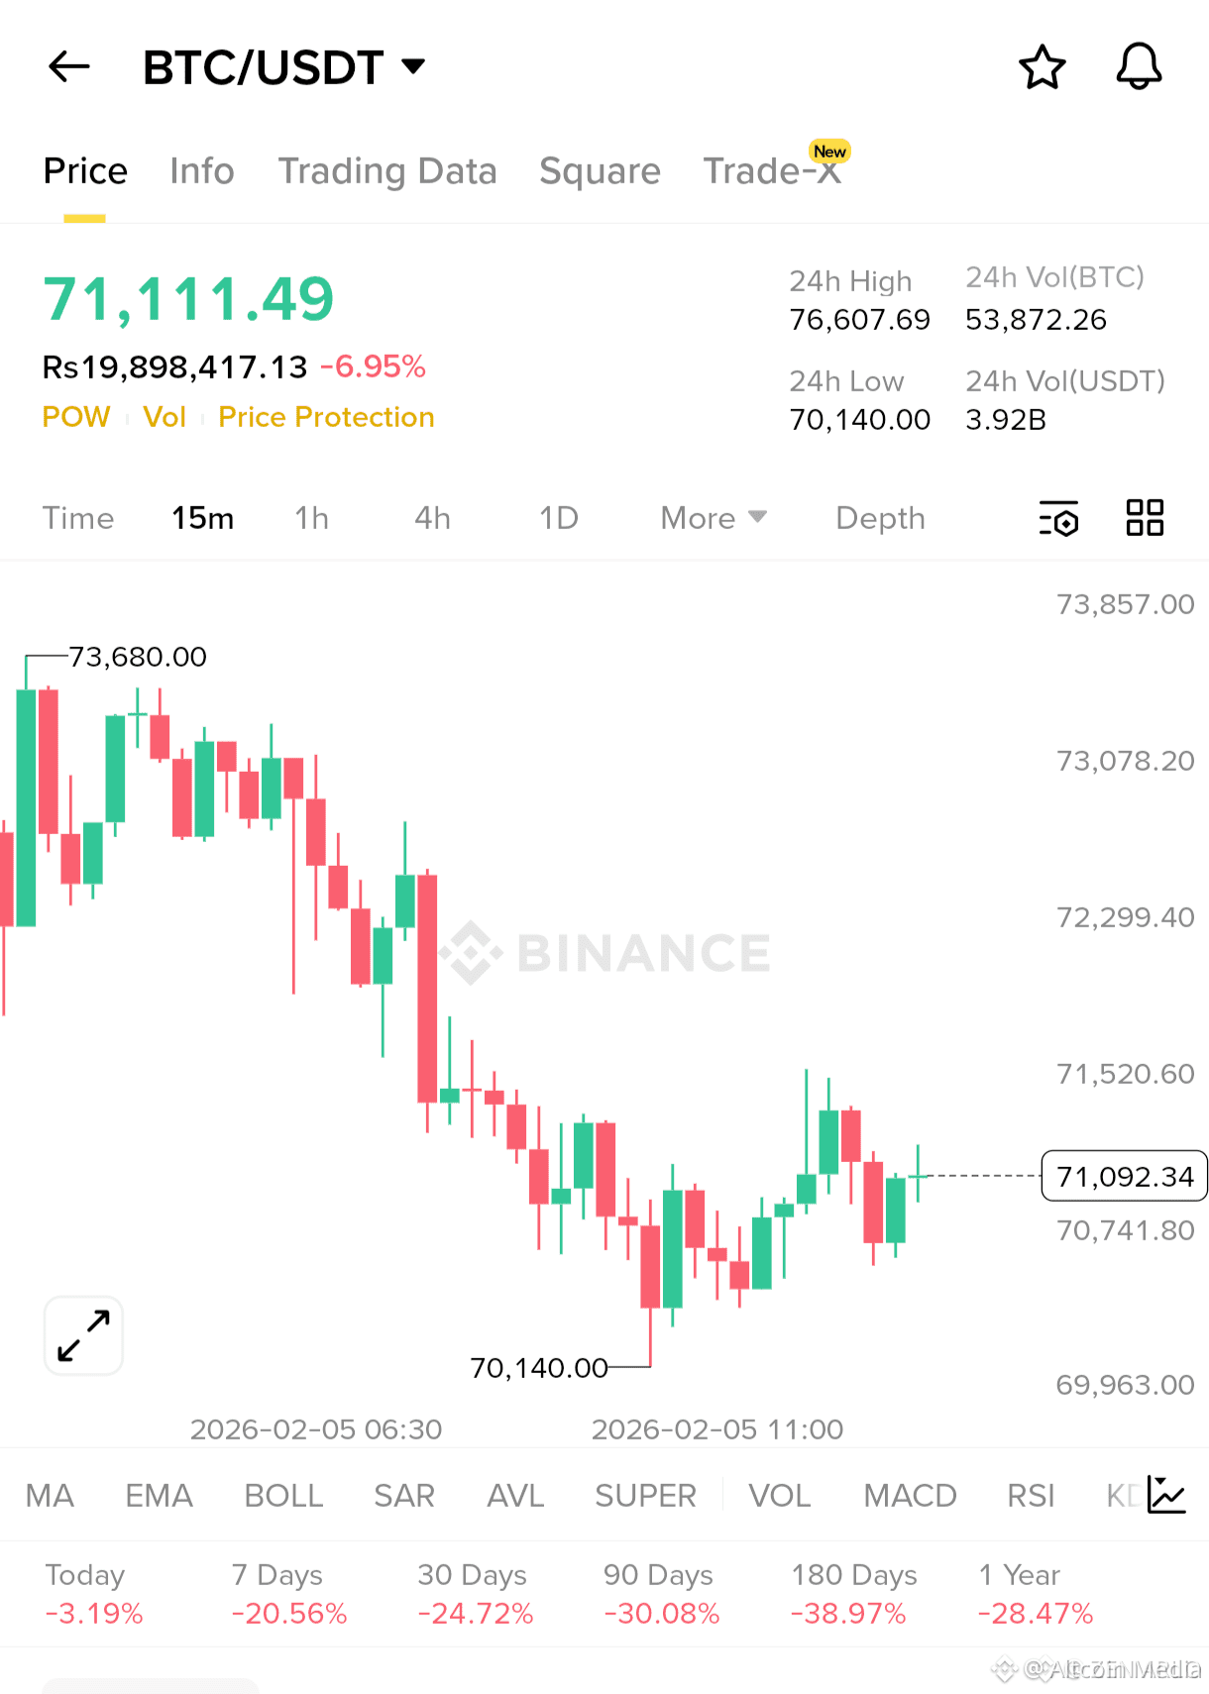Toggle the BOLL indicator overlay
Viewport: 1209px width, 1694px height.
[283, 1495]
